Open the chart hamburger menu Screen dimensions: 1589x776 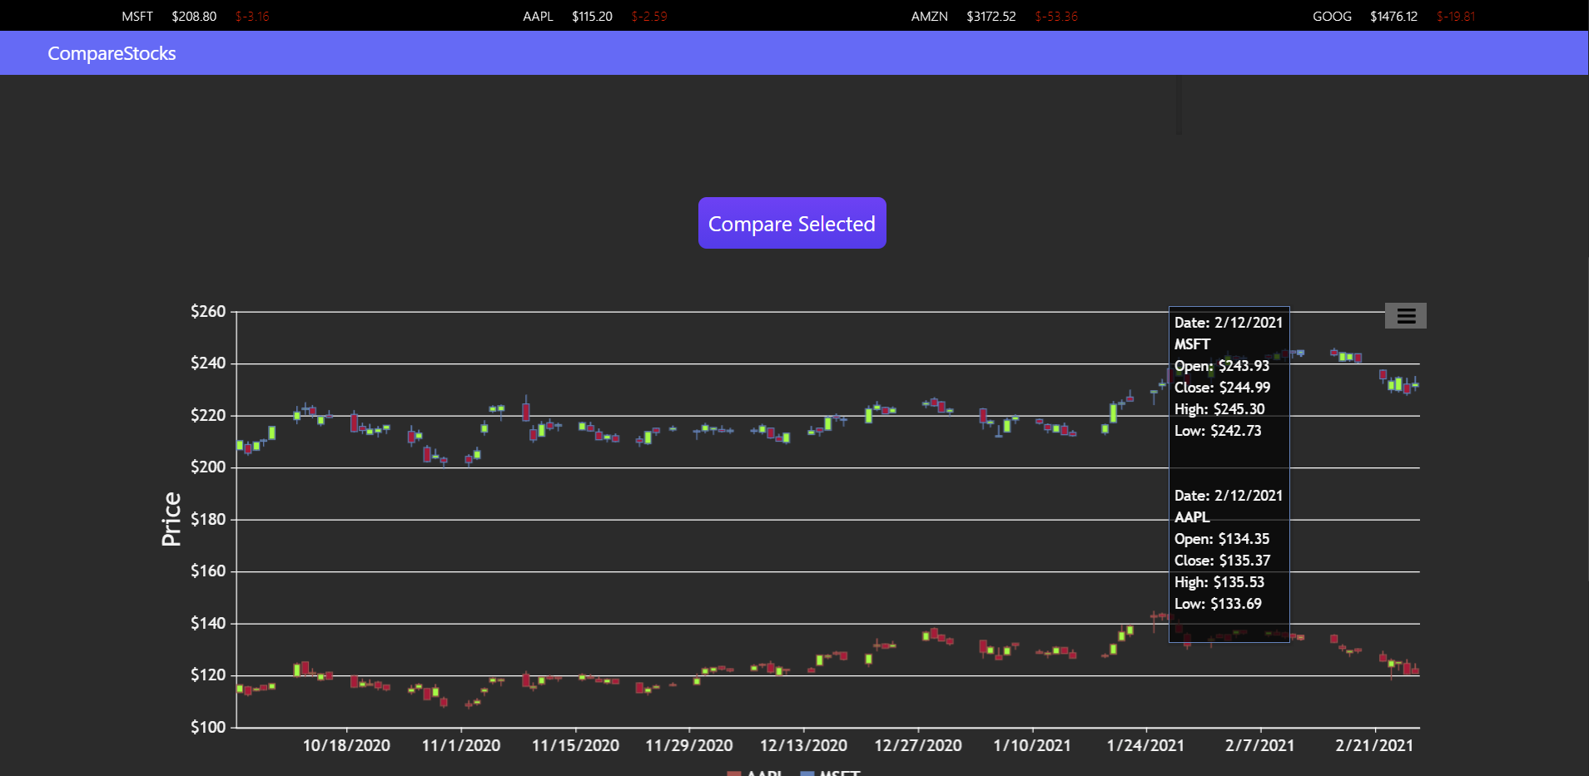[x=1406, y=316]
